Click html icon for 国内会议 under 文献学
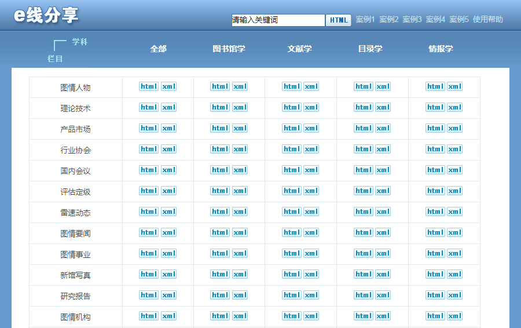This screenshot has height=328, width=521. point(292,170)
